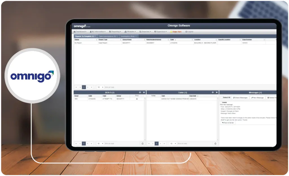Go to last page in reports grid

91,87
